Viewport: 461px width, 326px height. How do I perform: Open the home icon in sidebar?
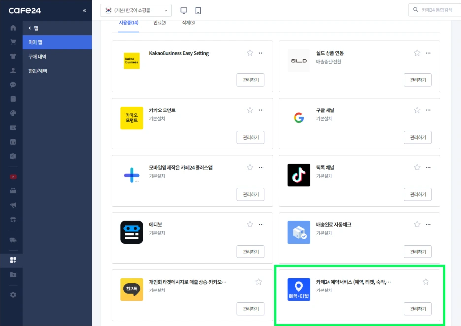(13, 28)
